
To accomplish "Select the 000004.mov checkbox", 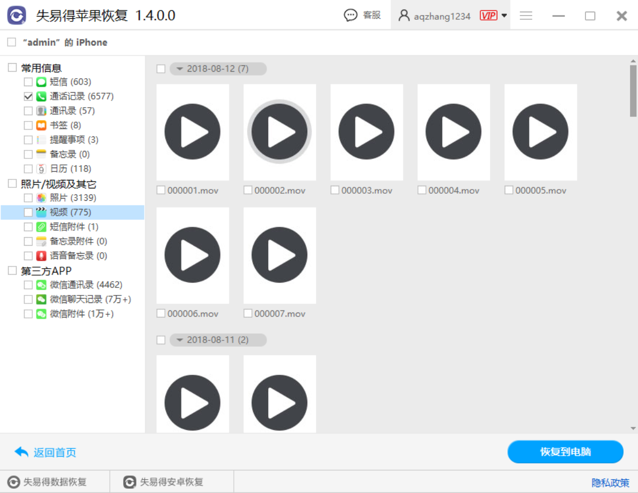I will click(x=422, y=190).
